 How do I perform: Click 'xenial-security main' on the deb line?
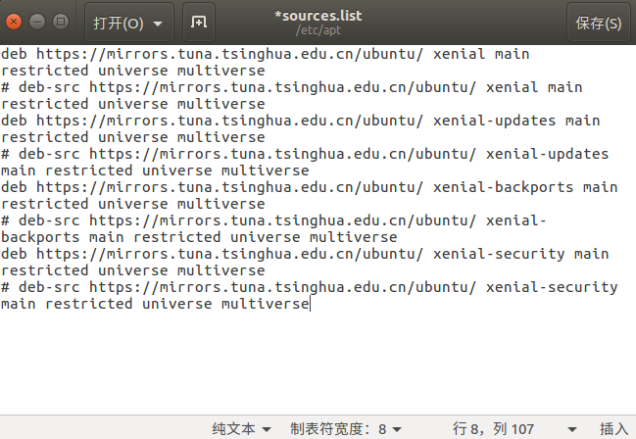(520, 254)
